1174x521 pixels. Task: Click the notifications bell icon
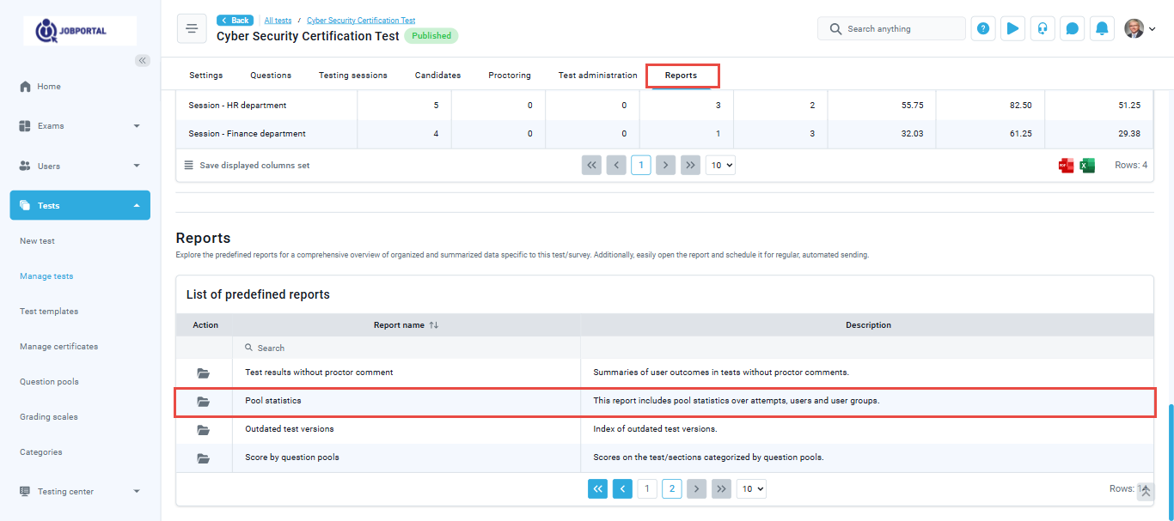(x=1101, y=28)
